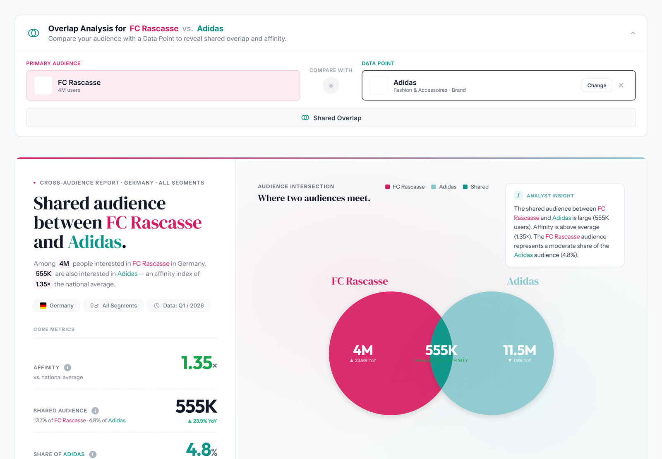This screenshot has height=459, width=662.
Task: Click Adidas link in title header
Action: [x=210, y=29]
